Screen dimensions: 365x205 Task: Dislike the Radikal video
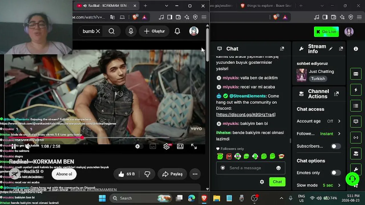pos(147,174)
